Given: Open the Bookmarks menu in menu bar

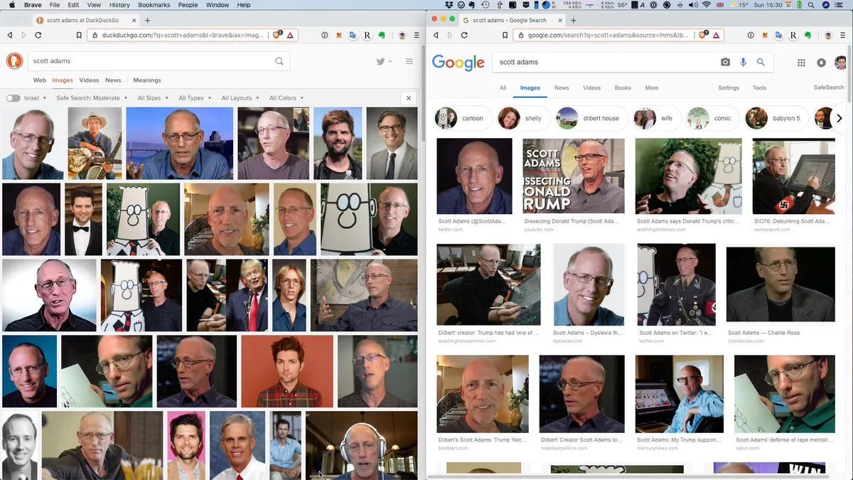Looking at the screenshot, I should coord(154,5).
